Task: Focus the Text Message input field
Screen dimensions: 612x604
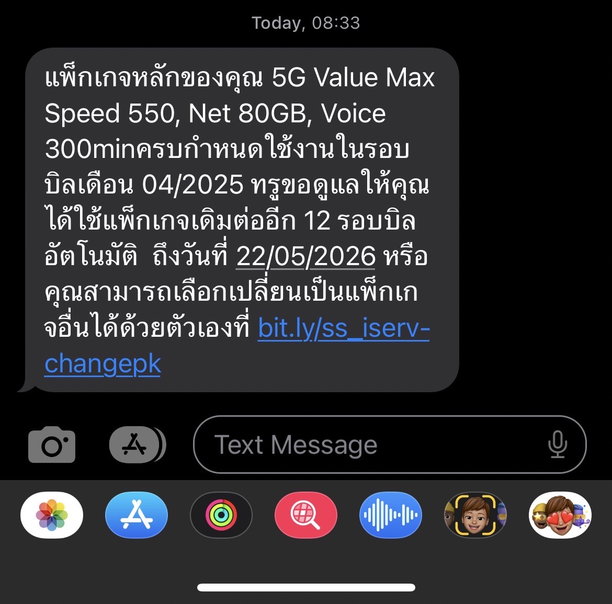Action: (390, 445)
